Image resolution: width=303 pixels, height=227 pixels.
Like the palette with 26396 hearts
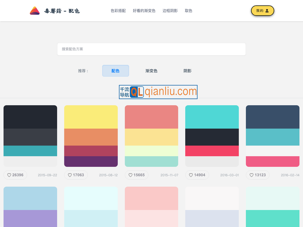[15, 175]
